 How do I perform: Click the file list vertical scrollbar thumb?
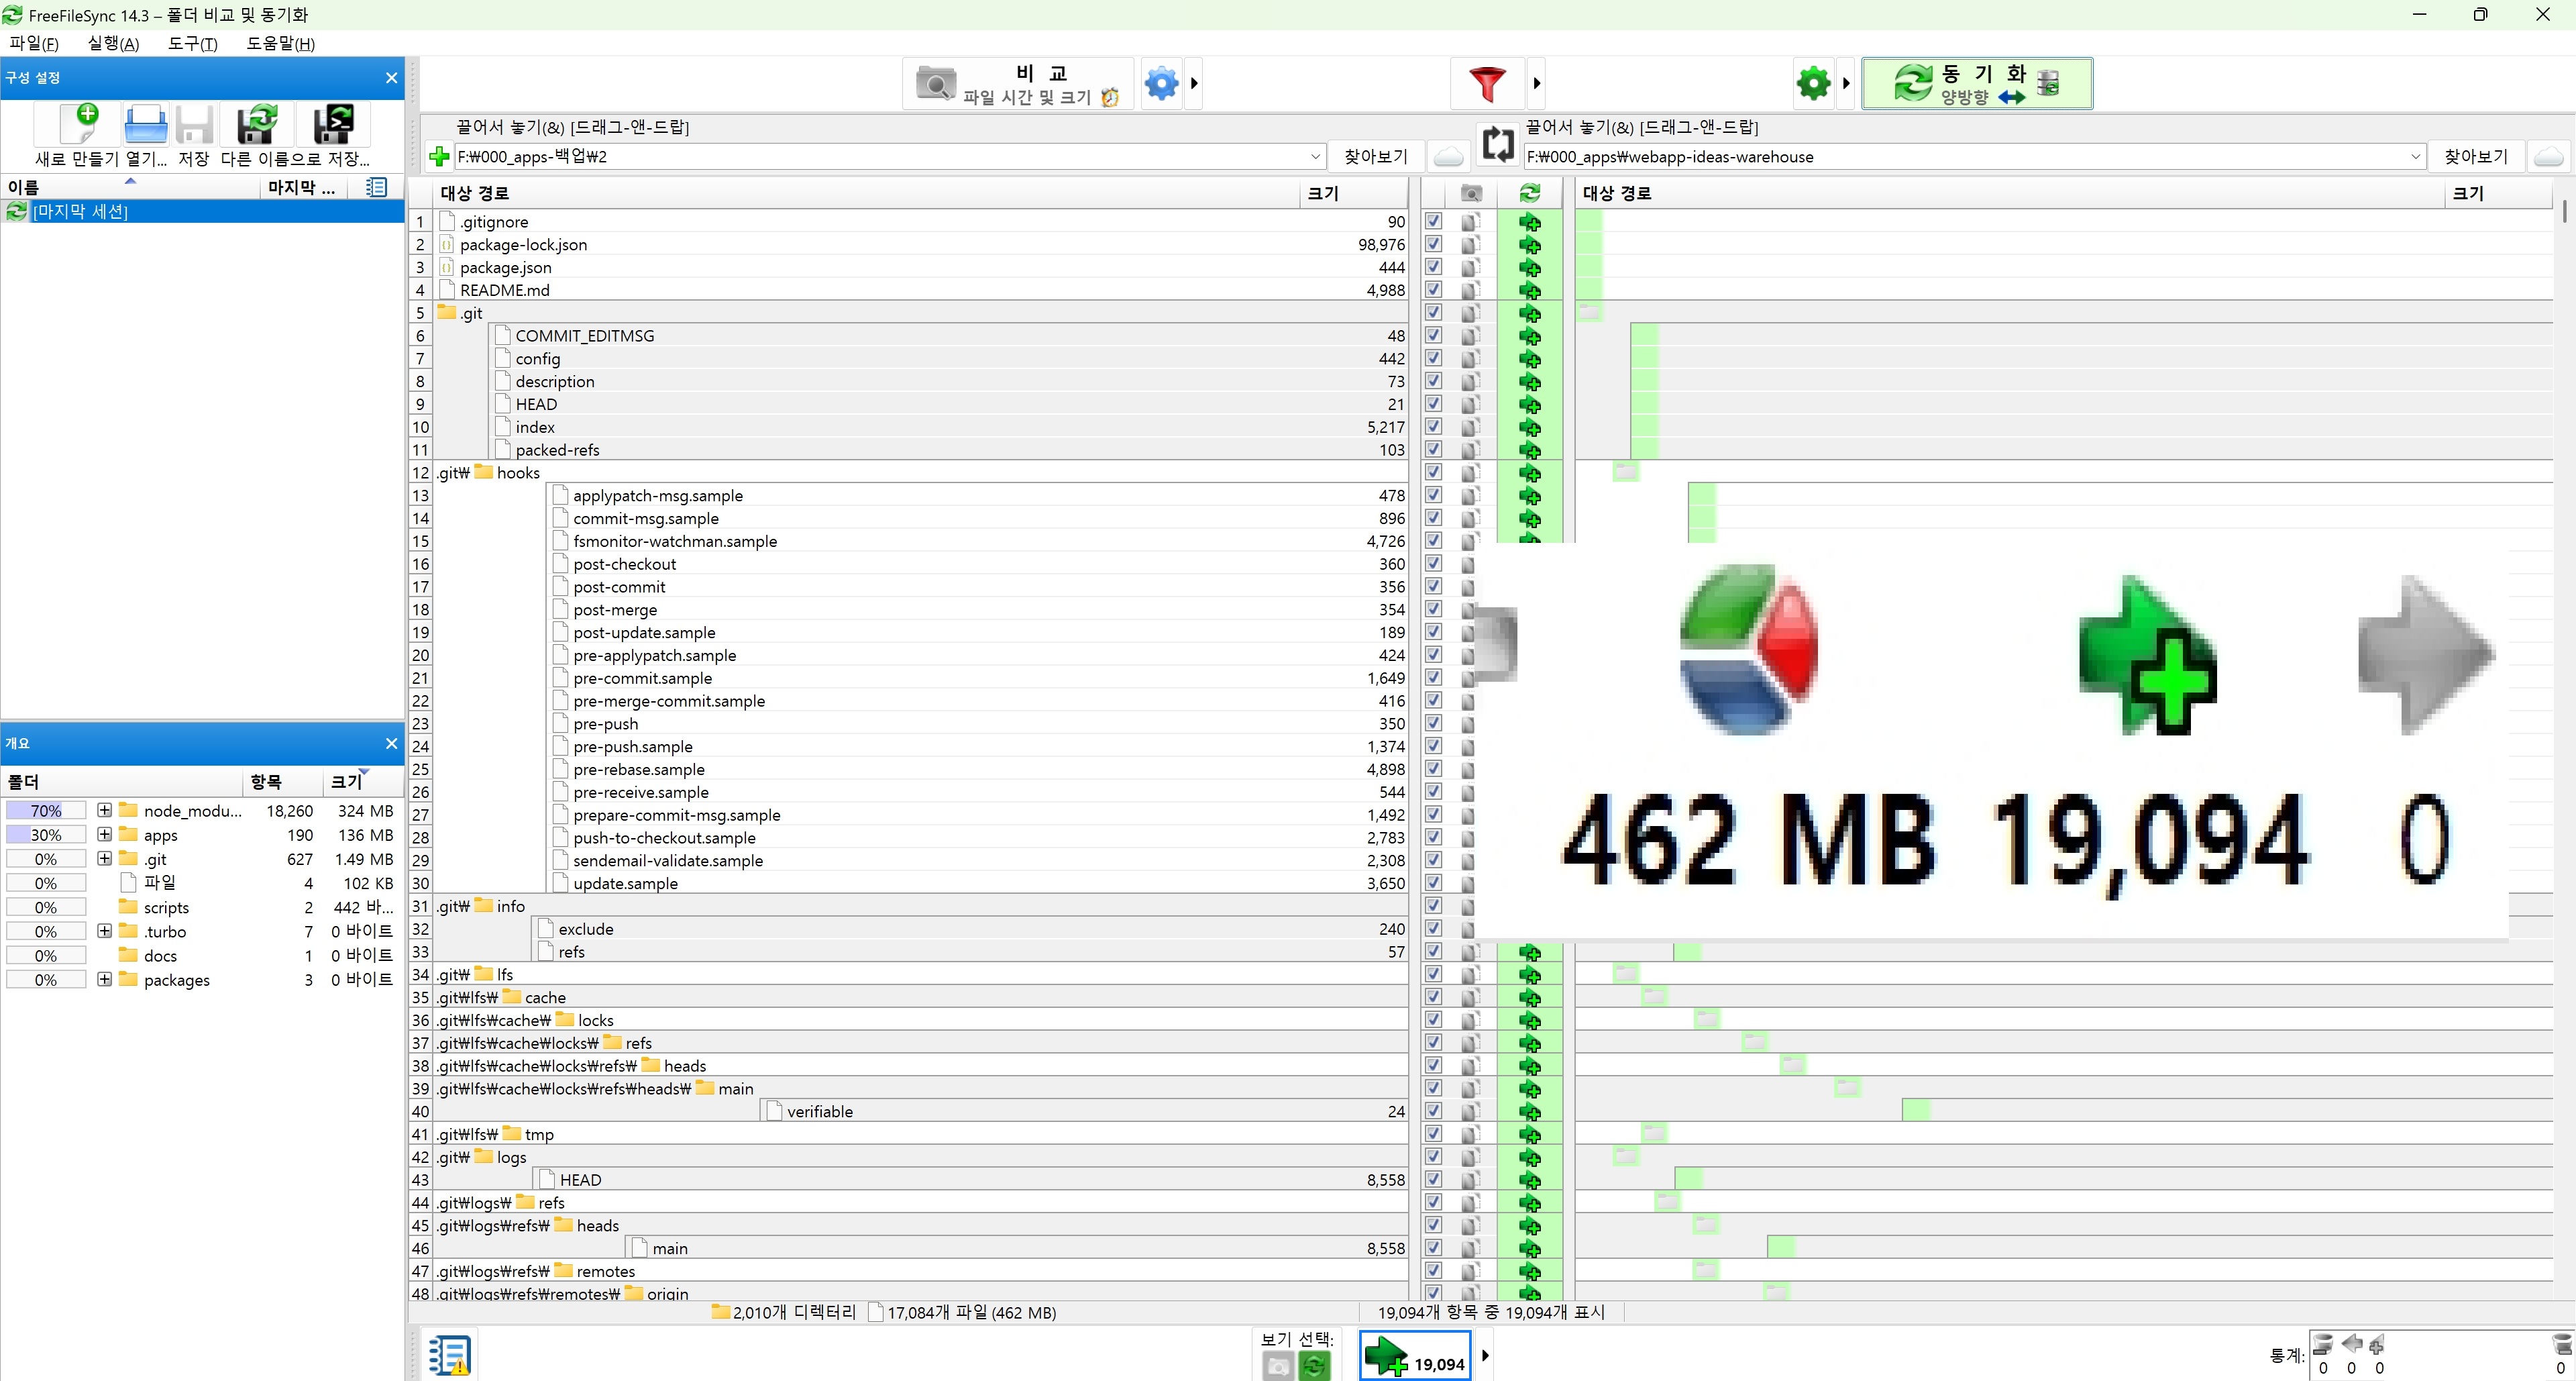click(2564, 211)
